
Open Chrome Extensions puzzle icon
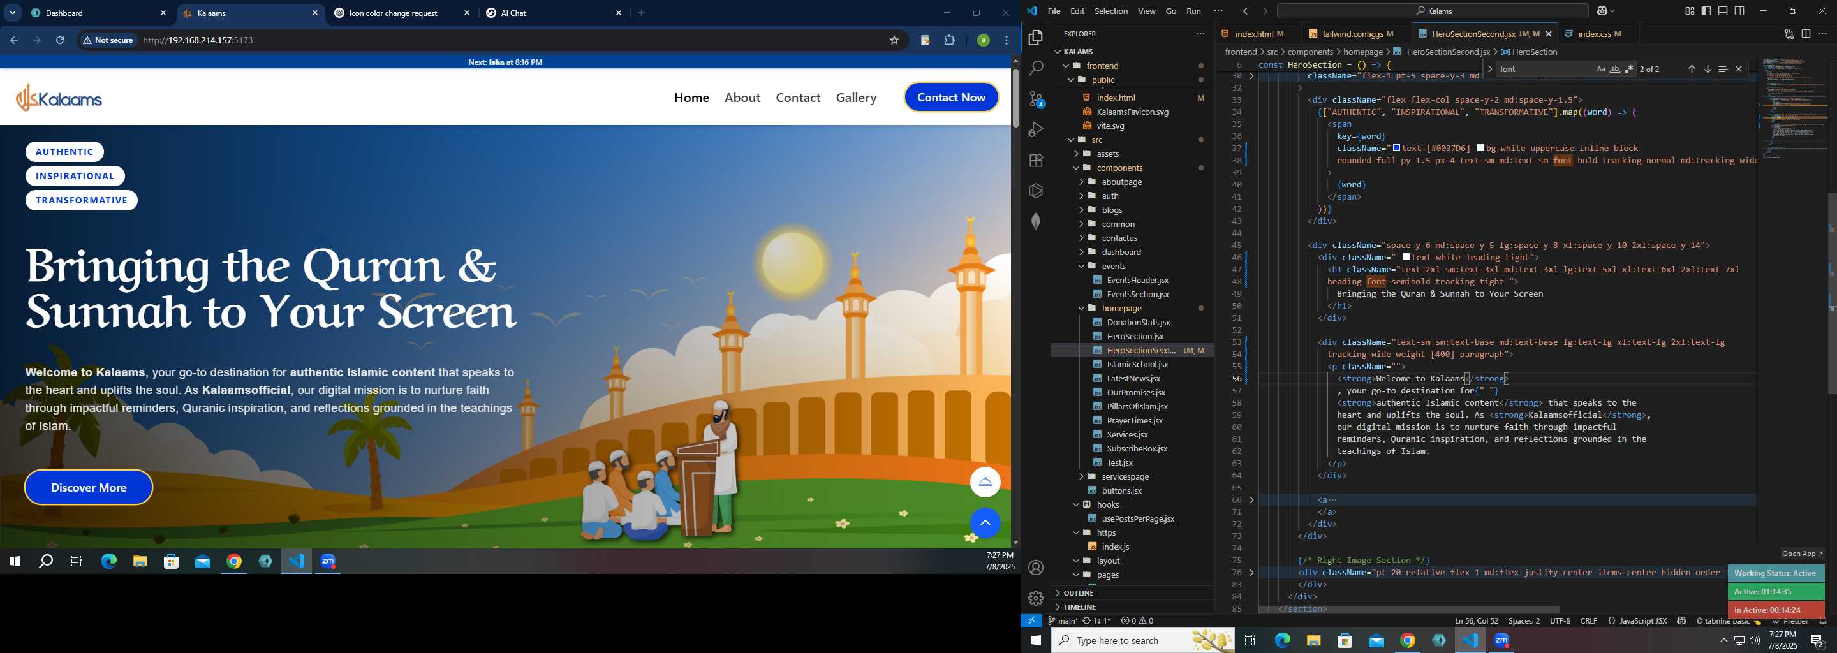click(x=949, y=41)
